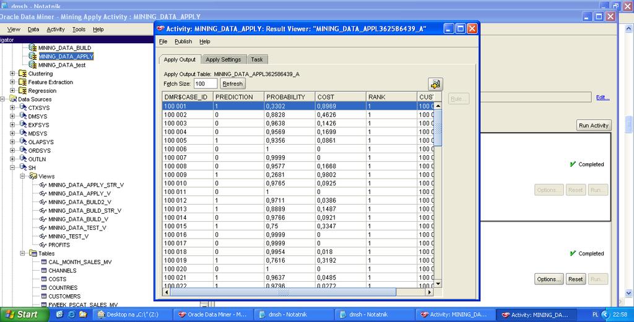
Task: Click the PL language indicator in tray
Action: click(595, 315)
